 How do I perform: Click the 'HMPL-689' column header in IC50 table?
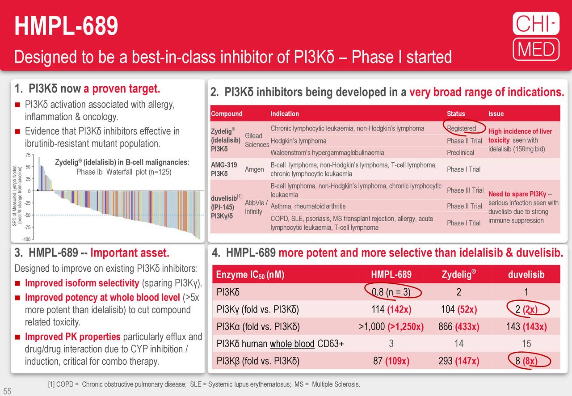pos(391,274)
